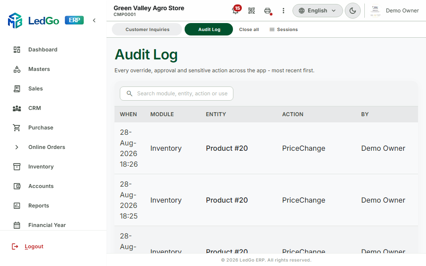Click the CMP0001 company code
The width and height of the screenshot is (426, 266).
125,15
